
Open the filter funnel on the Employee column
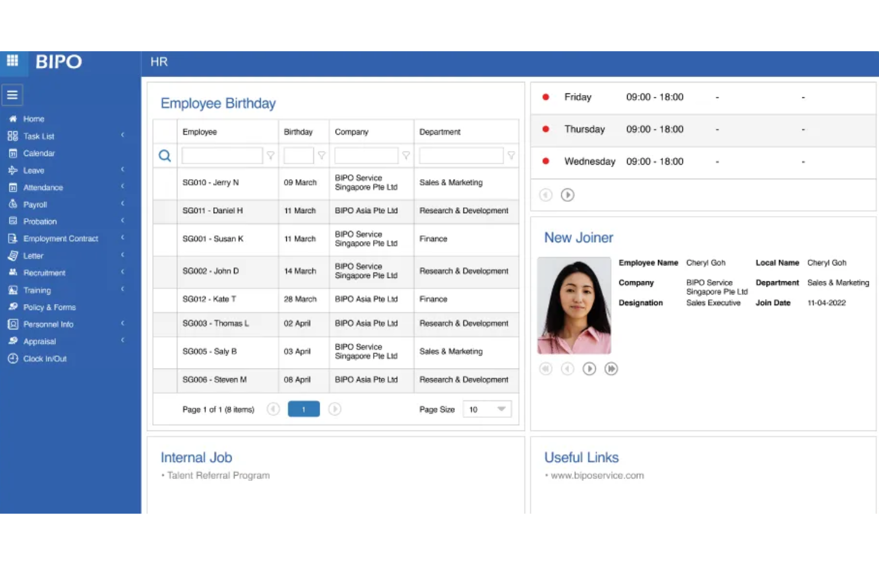point(271,156)
